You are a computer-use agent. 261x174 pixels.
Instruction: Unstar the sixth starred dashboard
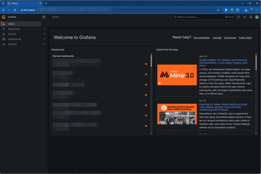pyautogui.click(x=146, y=116)
